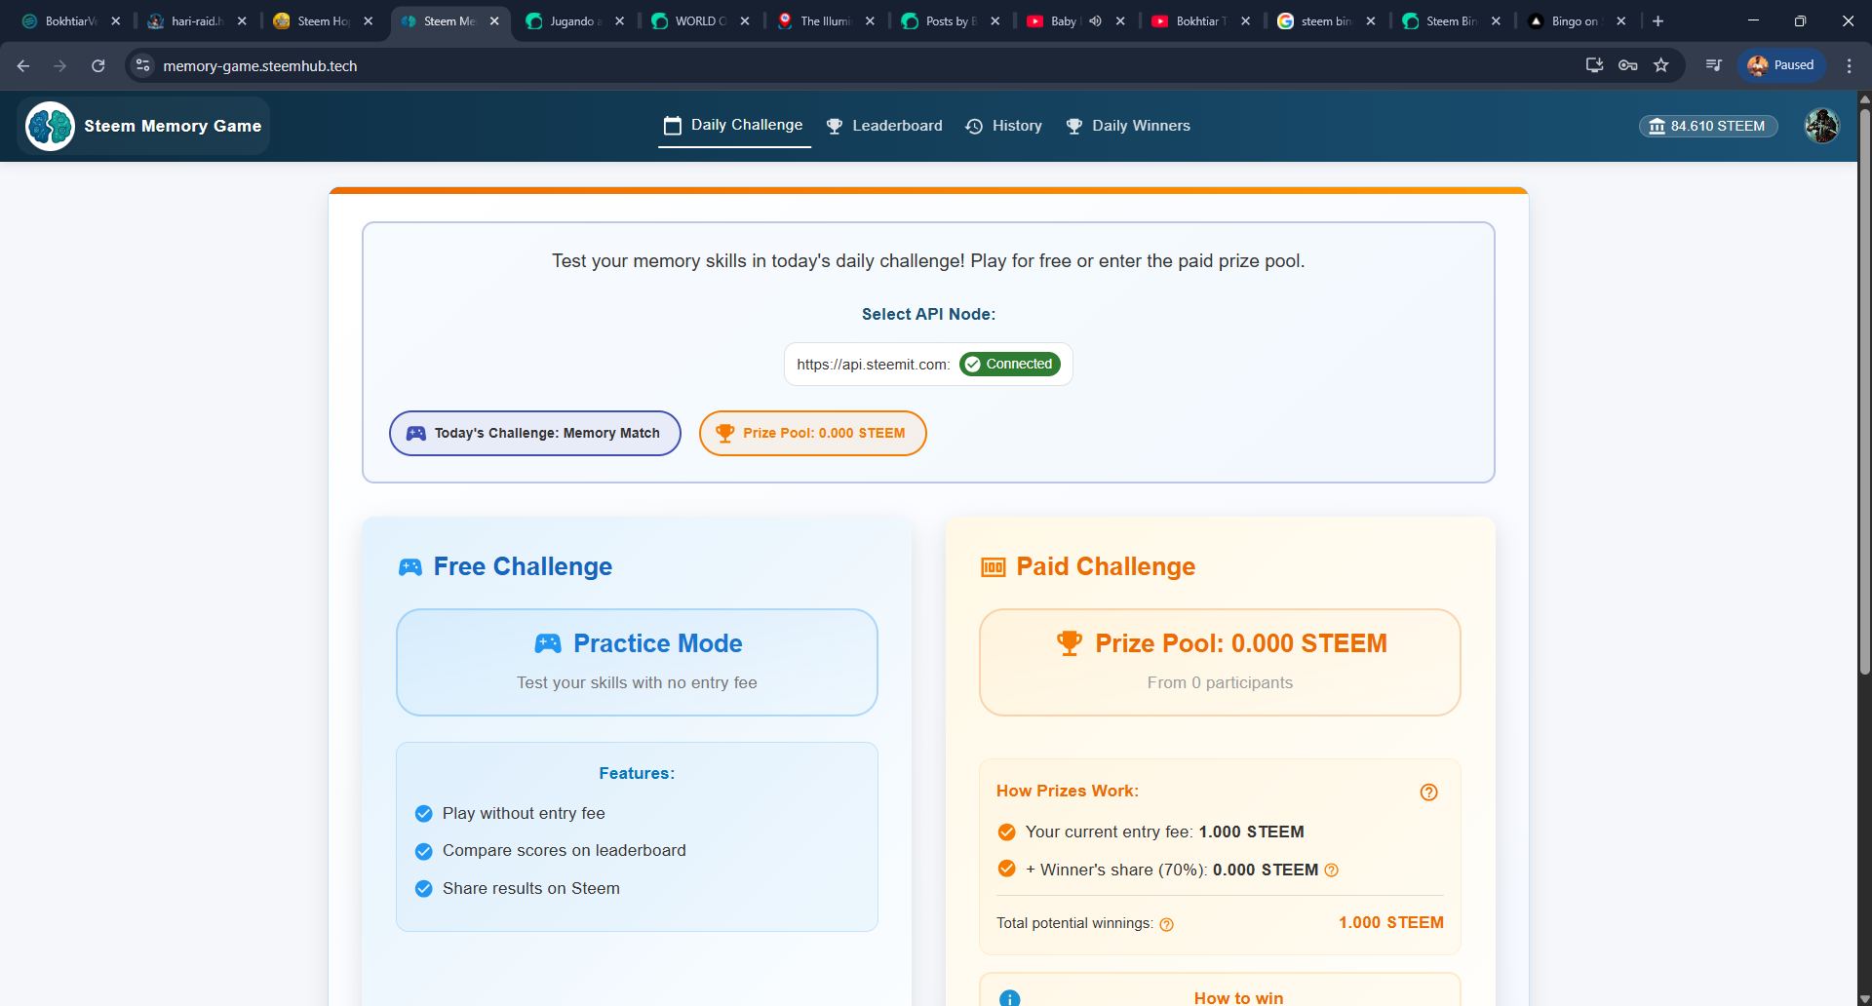Open the password manager key icon

(1628, 65)
